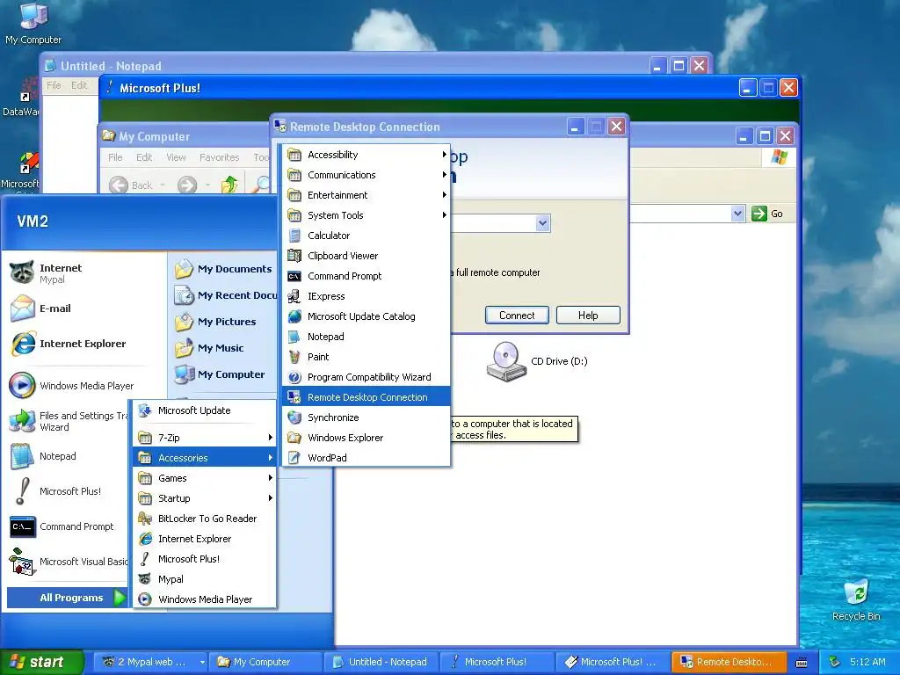Open My Pictures from Start menu
The width and height of the screenshot is (900, 675).
224,322
